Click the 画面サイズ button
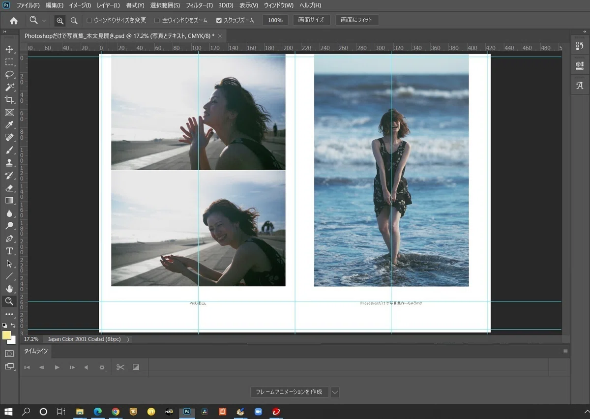 coord(312,21)
